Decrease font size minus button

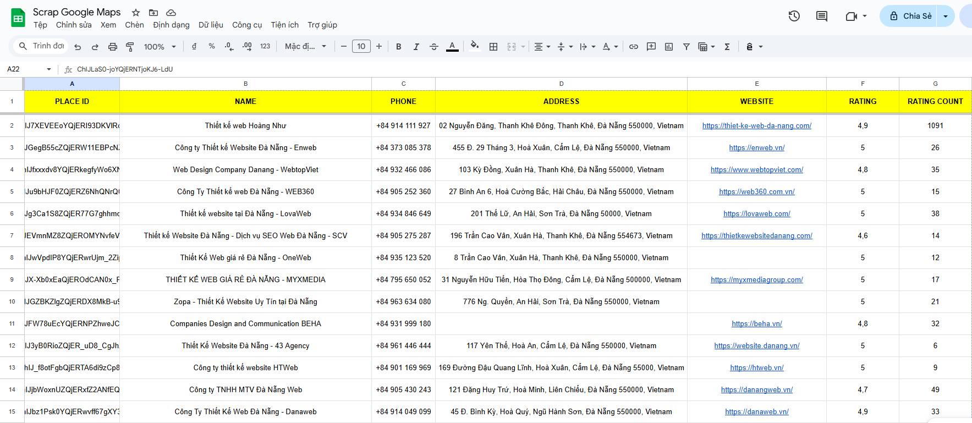[x=344, y=47]
